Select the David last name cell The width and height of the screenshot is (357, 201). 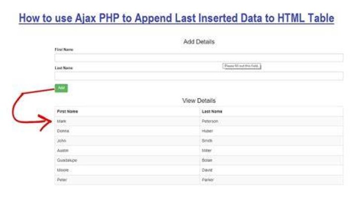point(271,170)
